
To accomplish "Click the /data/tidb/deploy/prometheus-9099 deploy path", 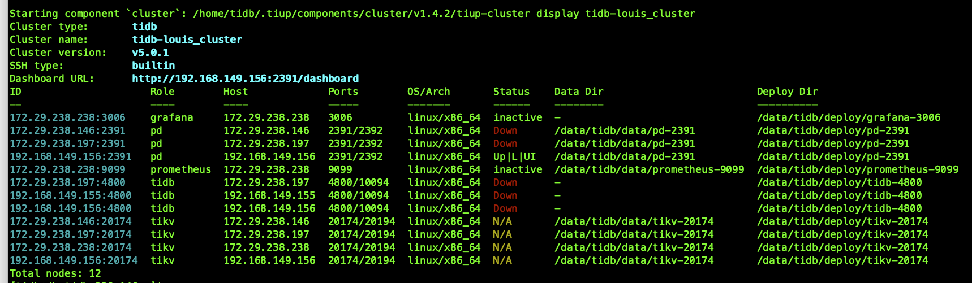I will [x=858, y=169].
